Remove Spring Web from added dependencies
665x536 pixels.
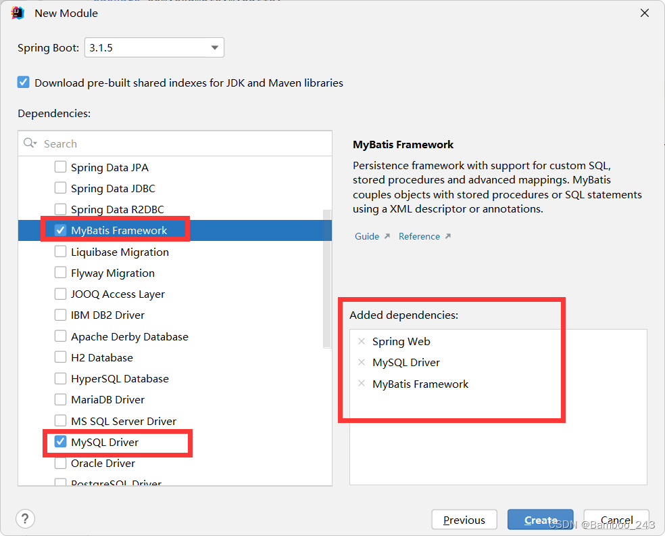tap(362, 341)
